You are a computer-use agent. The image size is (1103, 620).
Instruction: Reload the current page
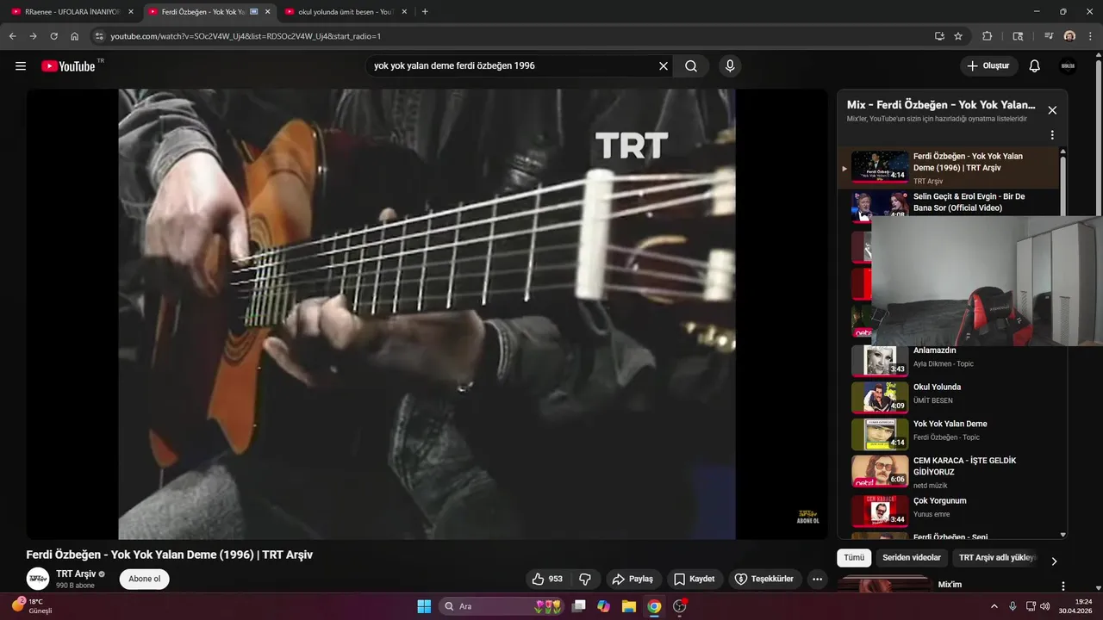coord(53,36)
